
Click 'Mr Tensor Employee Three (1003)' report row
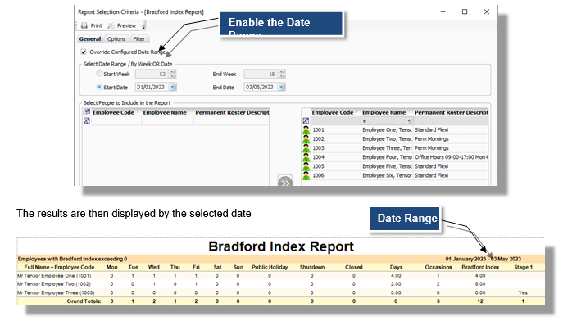[280, 292]
